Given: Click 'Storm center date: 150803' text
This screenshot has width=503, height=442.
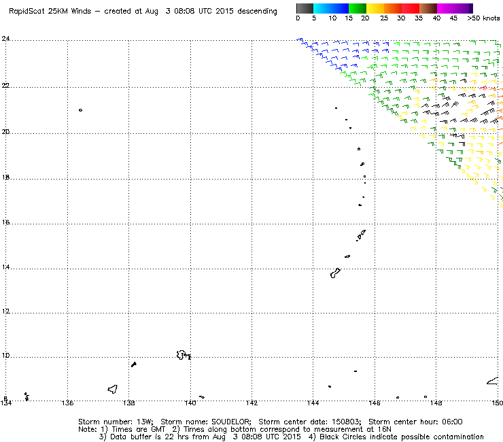Looking at the screenshot, I should pyautogui.click(x=309, y=422).
